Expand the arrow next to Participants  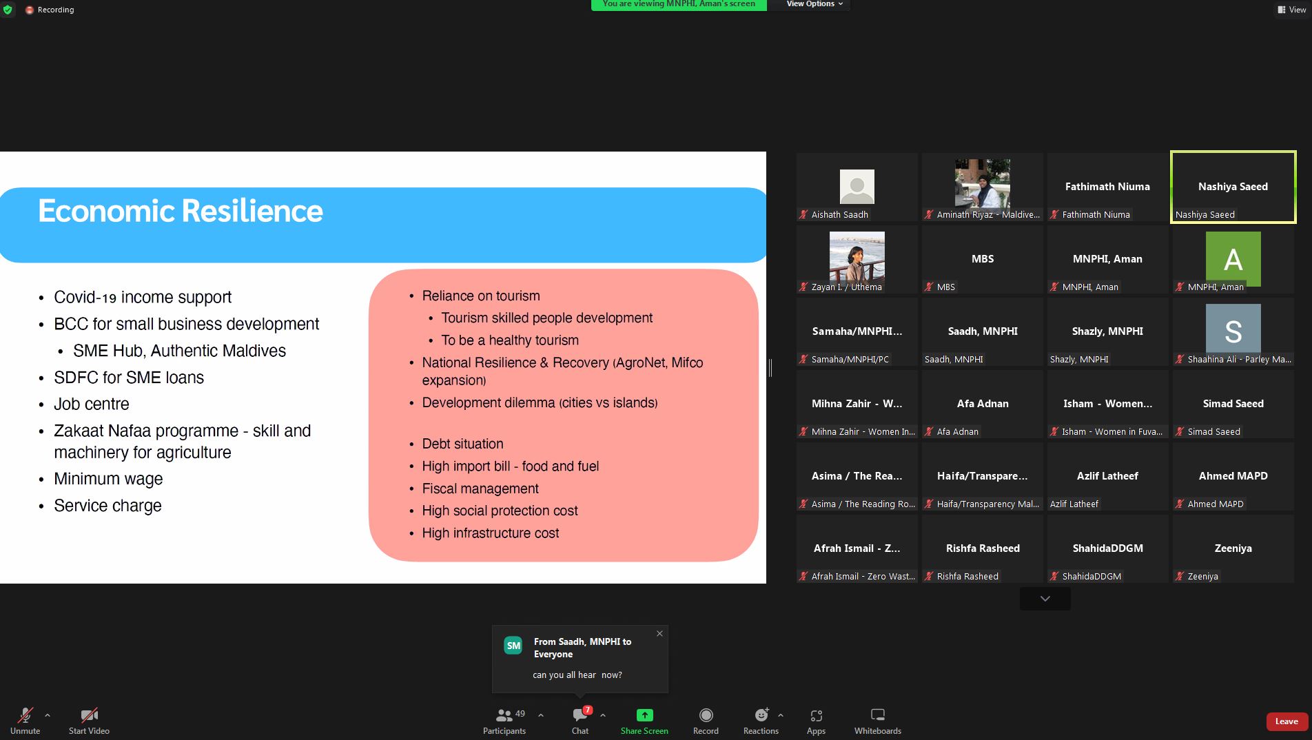(x=541, y=715)
